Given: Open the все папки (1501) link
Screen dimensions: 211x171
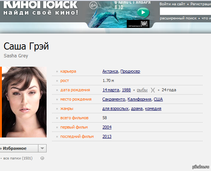Looking at the screenshot, I should (x=18, y=158).
